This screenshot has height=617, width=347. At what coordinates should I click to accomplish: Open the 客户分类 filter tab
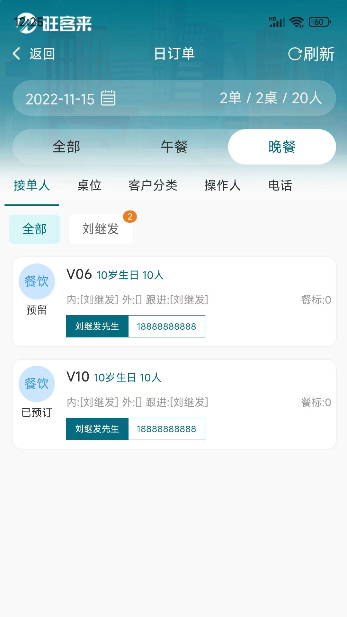(153, 185)
